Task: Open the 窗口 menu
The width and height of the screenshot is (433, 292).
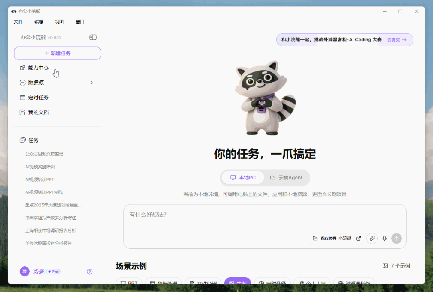Action: pyautogui.click(x=80, y=22)
